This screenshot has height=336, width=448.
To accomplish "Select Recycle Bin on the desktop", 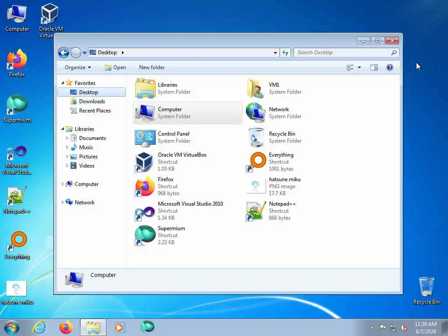I will pyautogui.click(x=426, y=290).
